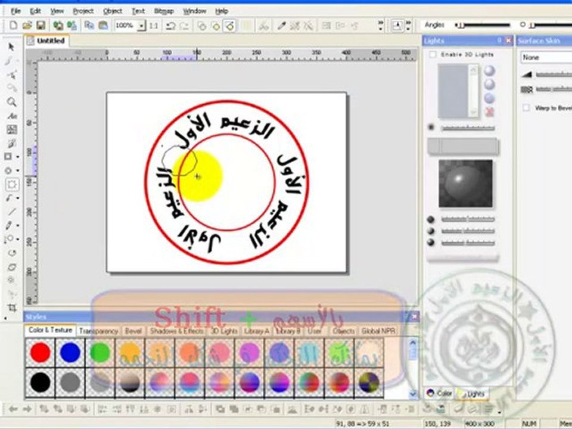Viewport: 572px width, 429px height.
Task: Select the text tool
Action: pyautogui.click(x=12, y=116)
